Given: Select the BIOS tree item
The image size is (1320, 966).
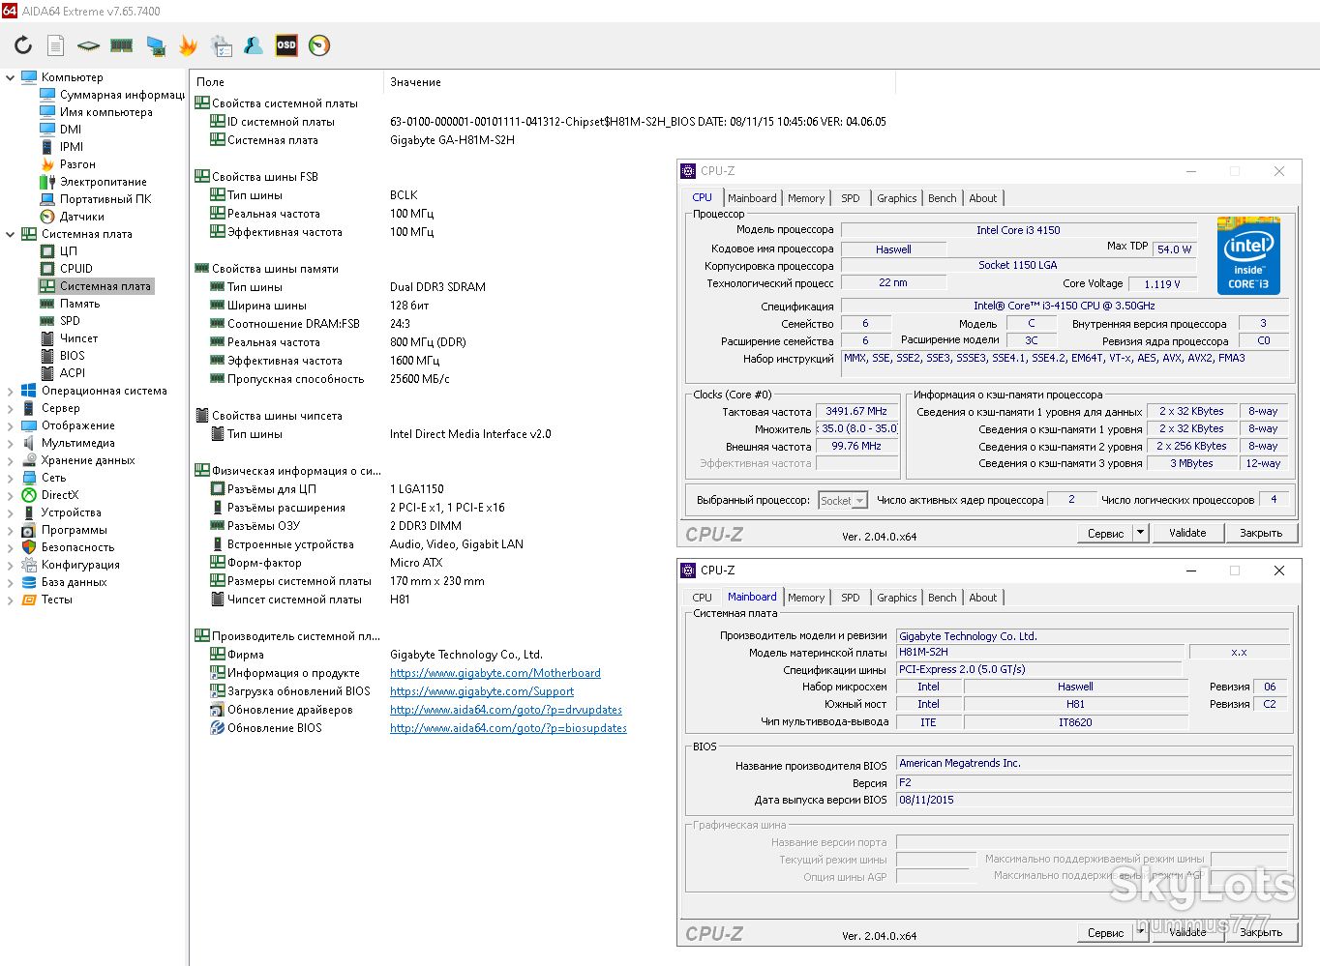Looking at the screenshot, I should pos(73,356).
